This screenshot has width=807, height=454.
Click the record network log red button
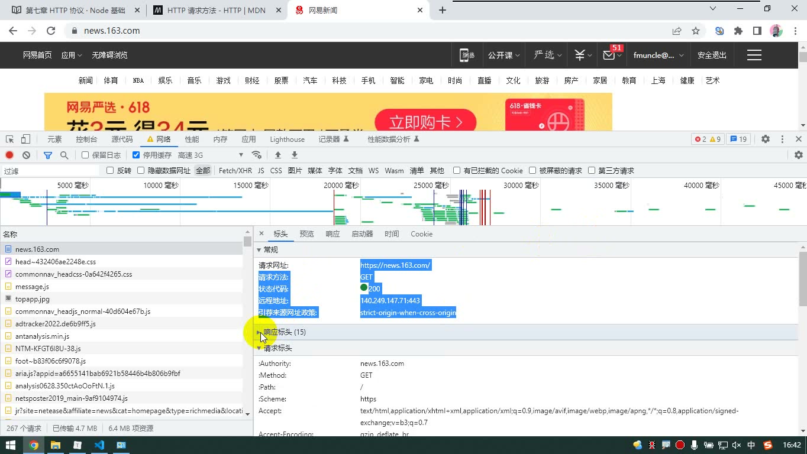9,155
